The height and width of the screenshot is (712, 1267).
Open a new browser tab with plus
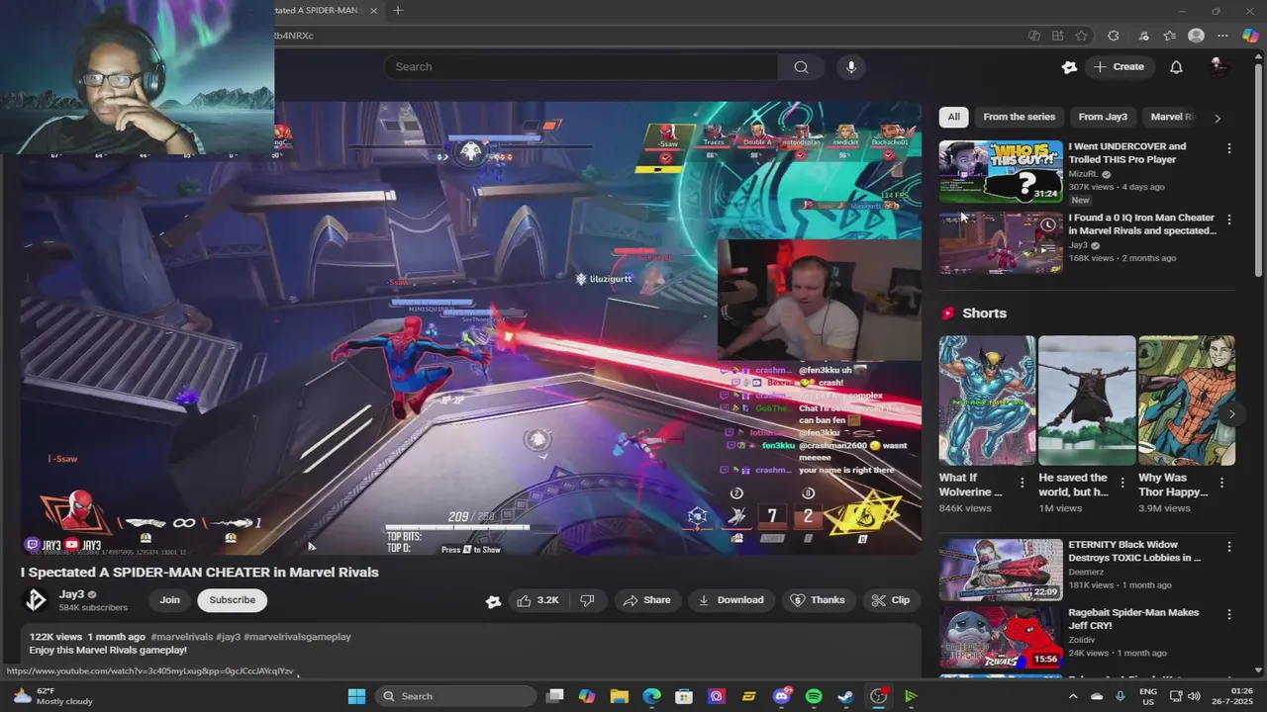point(398,11)
